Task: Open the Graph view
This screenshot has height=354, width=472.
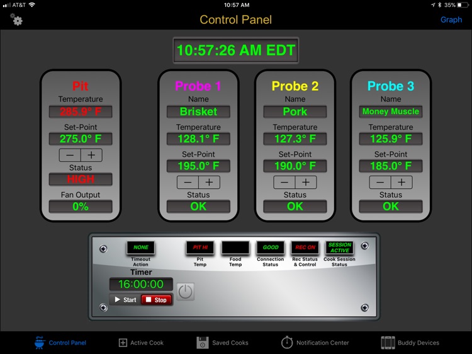Action: pyautogui.click(x=451, y=20)
